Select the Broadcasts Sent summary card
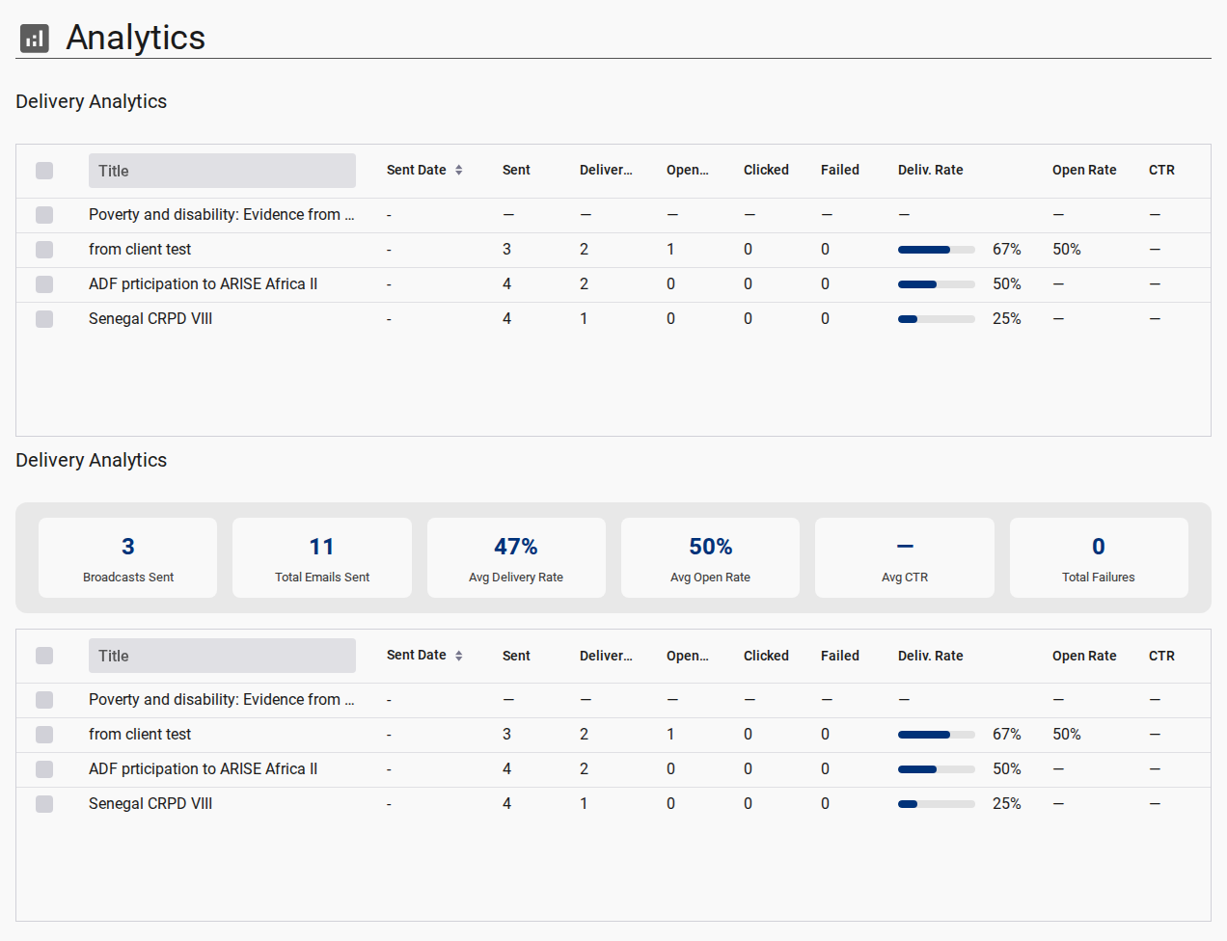The image size is (1227, 941). click(x=128, y=558)
